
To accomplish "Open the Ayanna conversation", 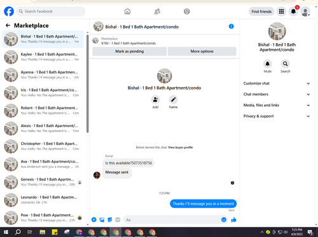I will pos(43,75).
